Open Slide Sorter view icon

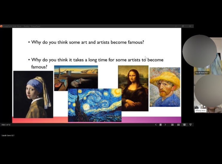[178, 125]
